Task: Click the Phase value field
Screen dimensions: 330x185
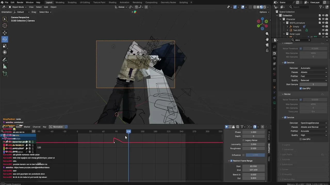Action: pyautogui.click(x=253, y=132)
